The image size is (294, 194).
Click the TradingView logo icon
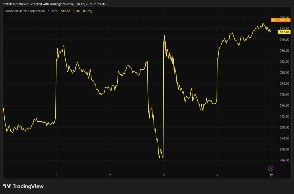[x=7, y=187]
